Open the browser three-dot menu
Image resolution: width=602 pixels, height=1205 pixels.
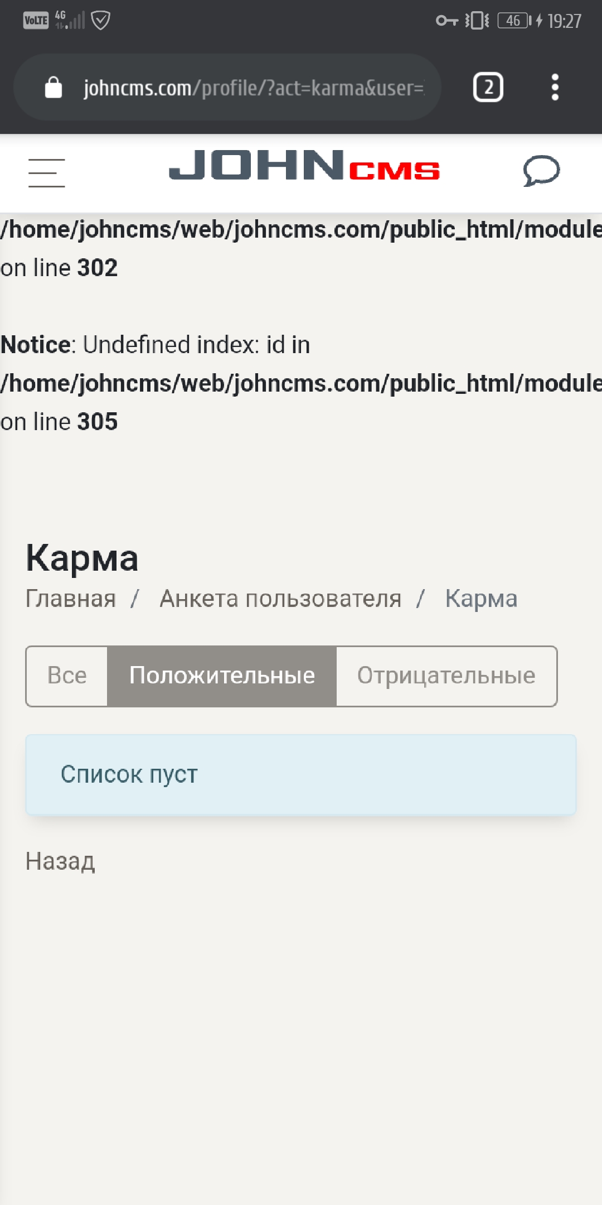pos(555,88)
